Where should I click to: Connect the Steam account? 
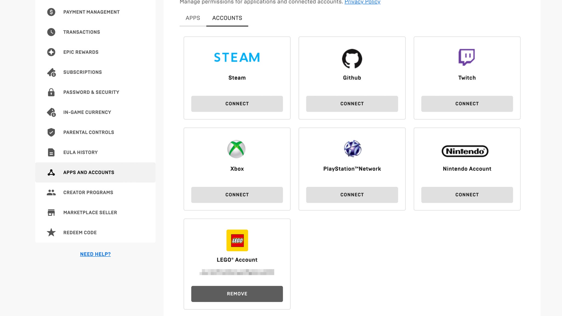point(237,104)
